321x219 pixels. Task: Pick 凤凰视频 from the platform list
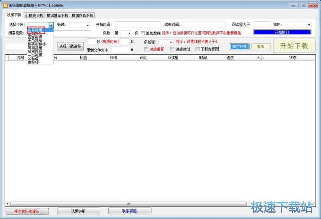[x=41, y=52]
